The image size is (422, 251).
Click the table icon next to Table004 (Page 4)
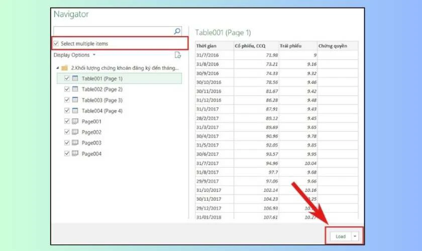(x=75, y=110)
